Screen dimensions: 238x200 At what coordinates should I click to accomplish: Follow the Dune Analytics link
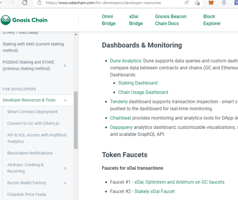coord(125,61)
